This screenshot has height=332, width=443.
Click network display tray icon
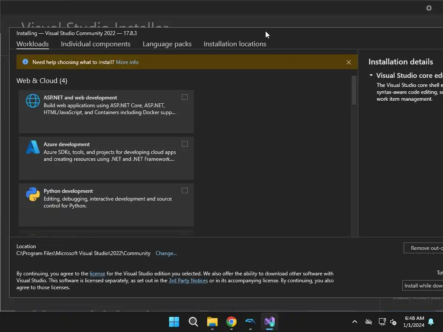382,322
